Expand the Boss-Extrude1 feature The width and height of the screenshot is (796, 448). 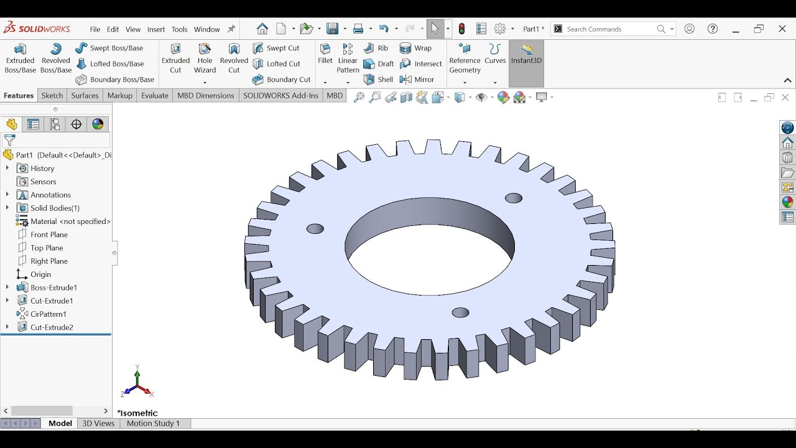(7, 287)
